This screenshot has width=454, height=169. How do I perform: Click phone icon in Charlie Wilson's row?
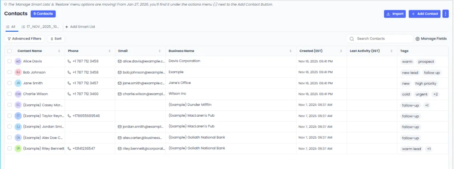(x=69, y=94)
